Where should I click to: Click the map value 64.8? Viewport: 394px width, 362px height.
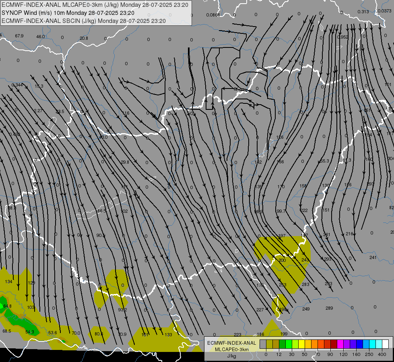tap(8, 306)
